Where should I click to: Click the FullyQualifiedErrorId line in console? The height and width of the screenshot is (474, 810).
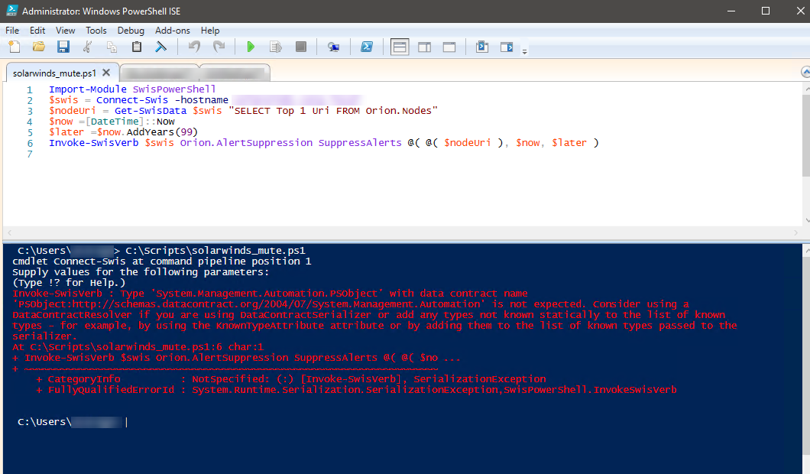click(356, 390)
